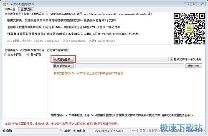Open the 金浚软件 tab
The width and height of the screenshot is (208, 136).
(x=26, y=9)
